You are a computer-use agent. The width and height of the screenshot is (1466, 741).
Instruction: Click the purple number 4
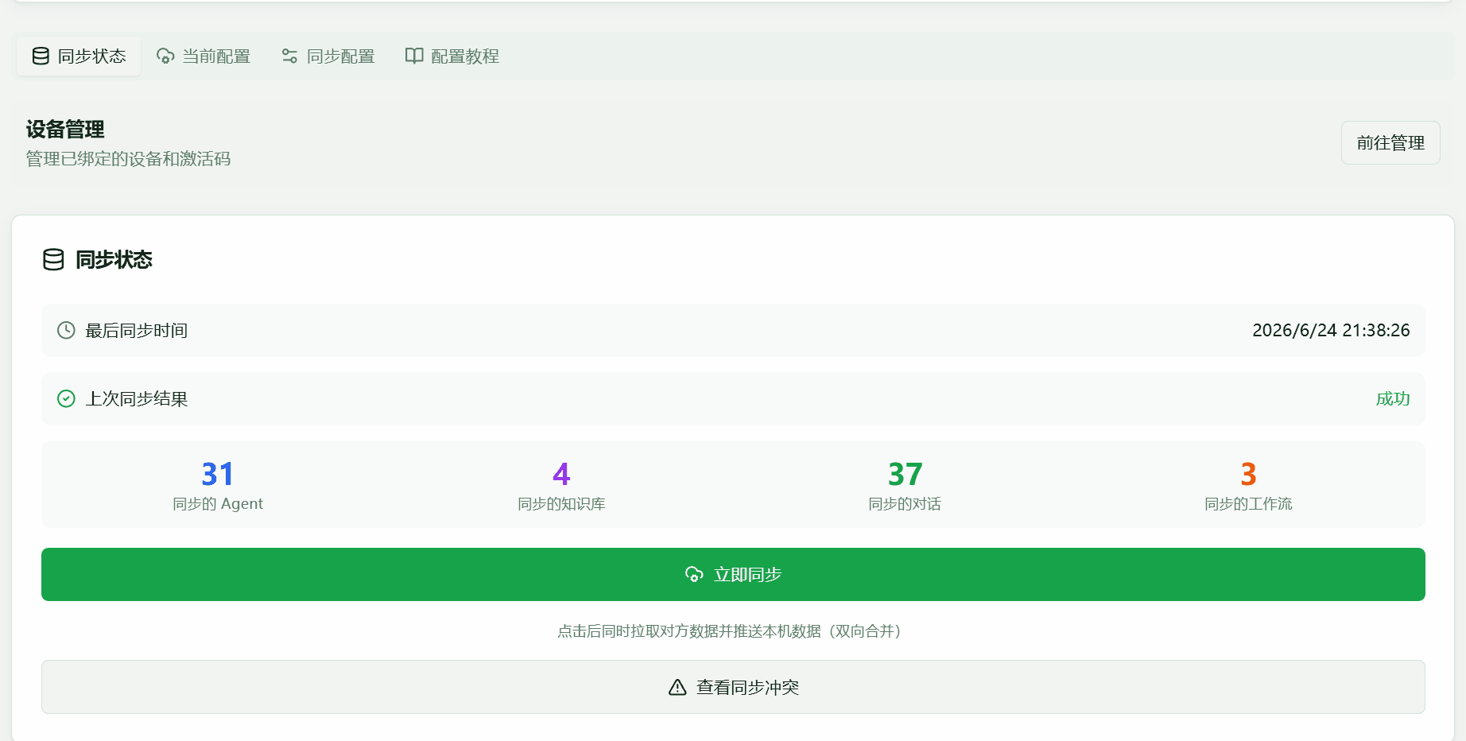click(x=561, y=475)
